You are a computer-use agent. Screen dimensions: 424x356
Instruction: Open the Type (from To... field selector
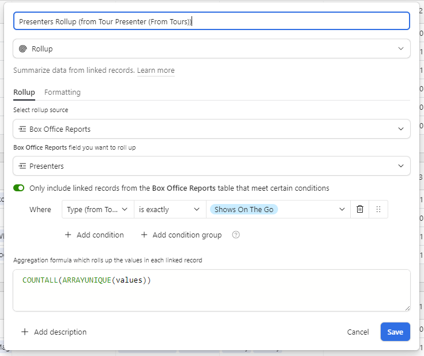(x=98, y=209)
